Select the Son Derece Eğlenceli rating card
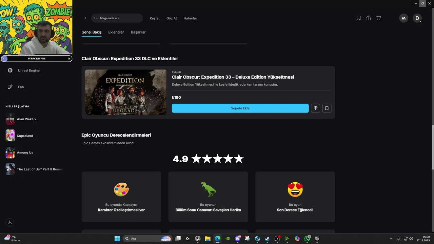 coord(295,197)
